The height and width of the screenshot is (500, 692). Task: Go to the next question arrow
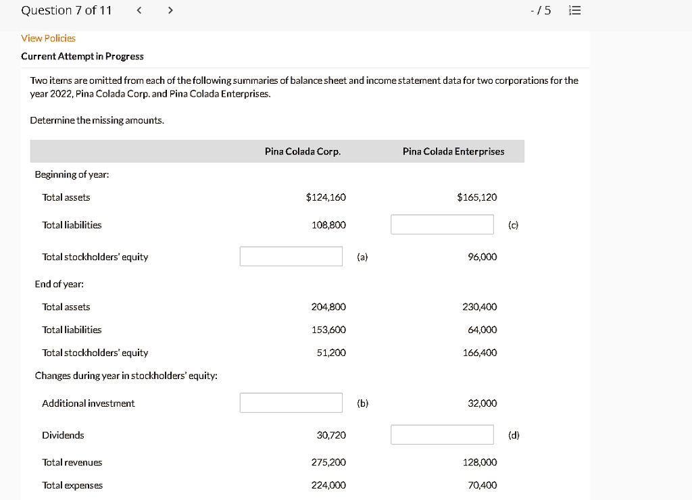170,10
